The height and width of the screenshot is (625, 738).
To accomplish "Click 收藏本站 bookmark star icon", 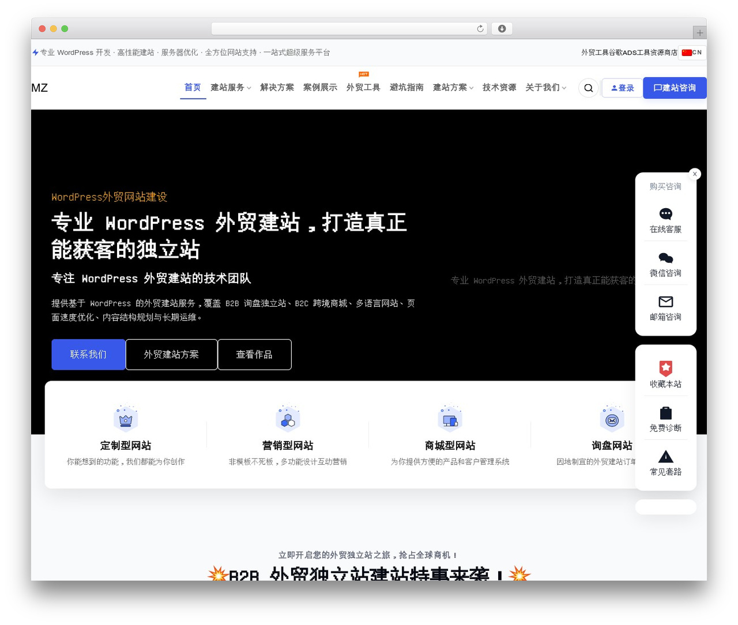I will [666, 368].
